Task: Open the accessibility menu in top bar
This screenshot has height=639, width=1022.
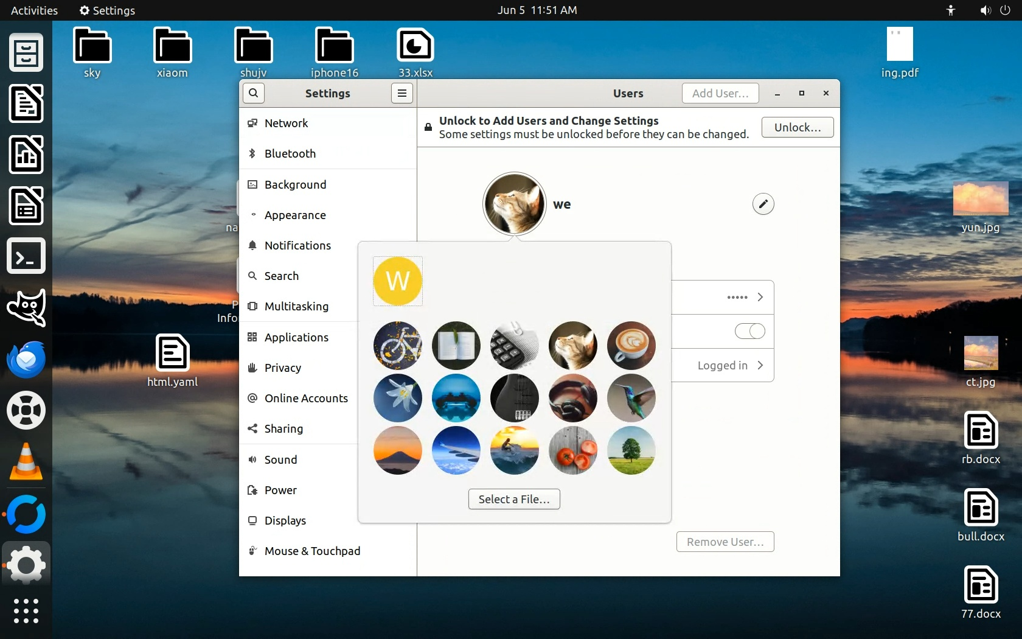Action: coord(951,10)
